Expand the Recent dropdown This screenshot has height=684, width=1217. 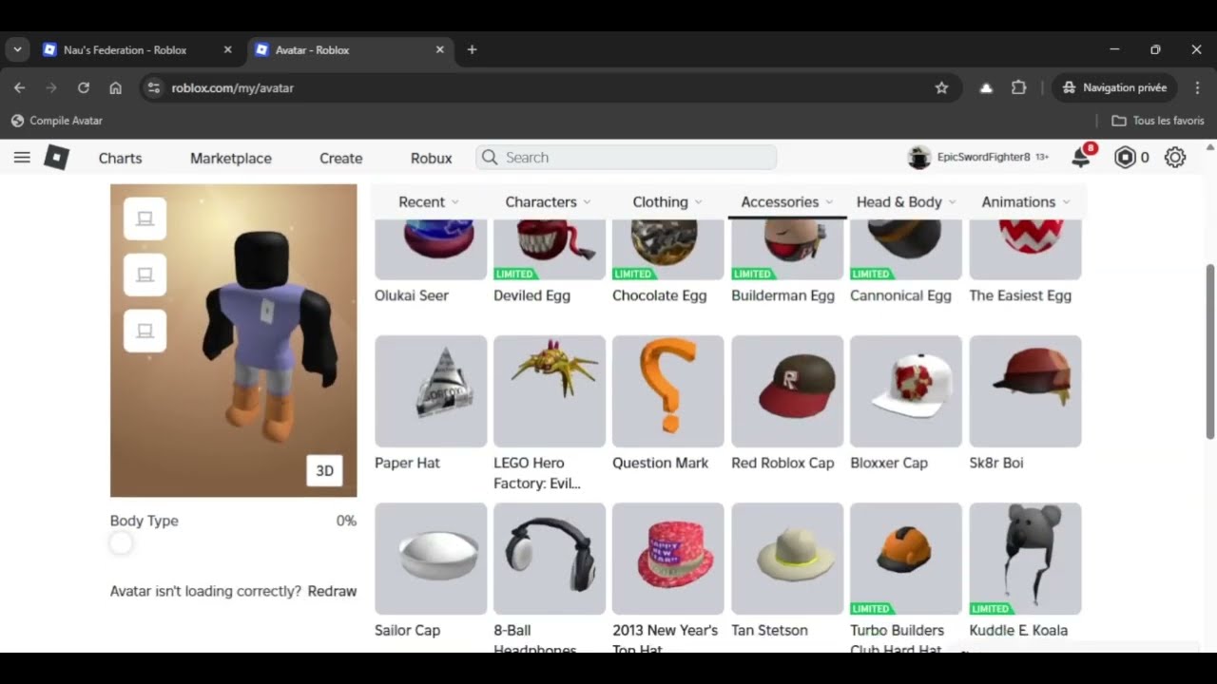coord(429,201)
